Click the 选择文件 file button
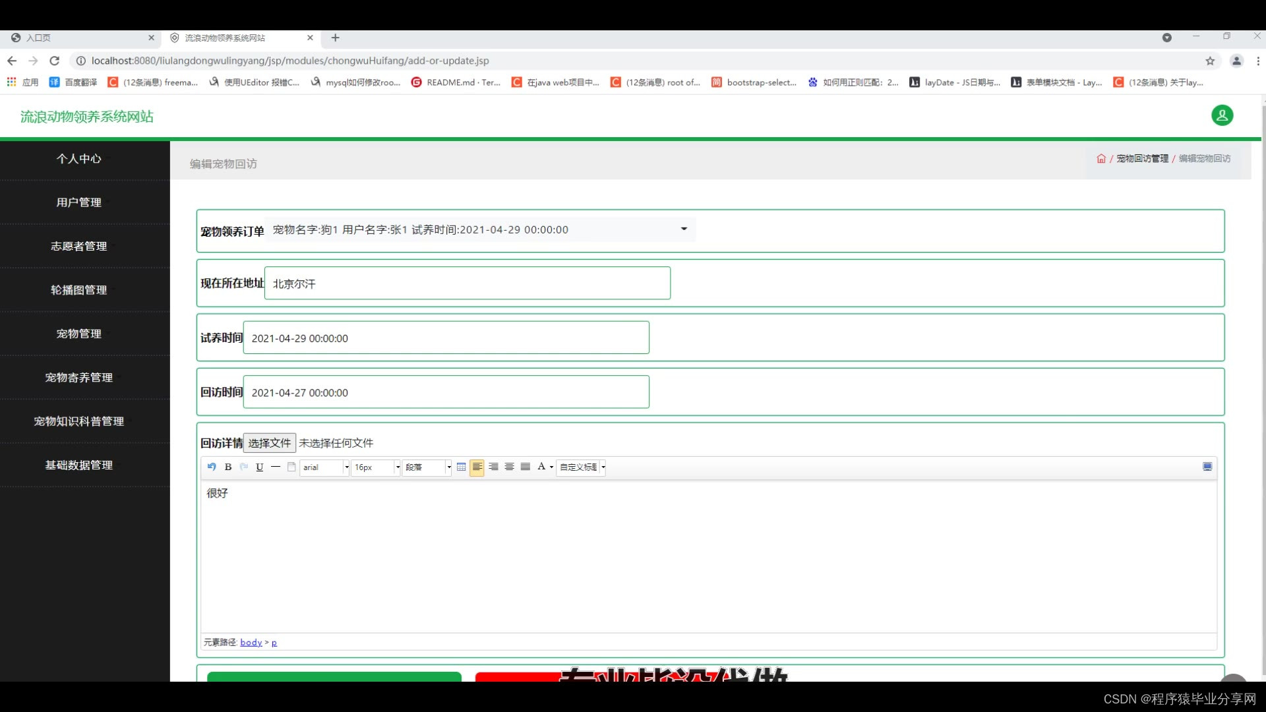 click(x=269, y=443)
